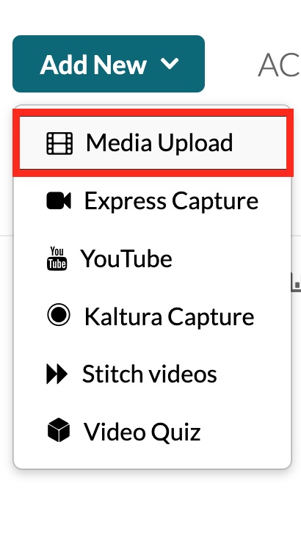Image resolution: width=301 pixels, height=533 pixels.
Task: Click inside the red highlighted Media Upload box
Action: click(x=153, y=142)
